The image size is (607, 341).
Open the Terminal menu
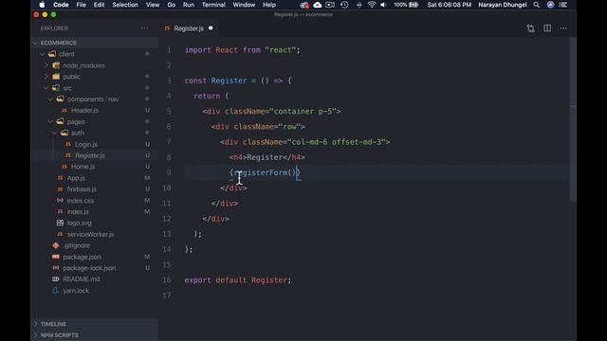tap(213, 5)
